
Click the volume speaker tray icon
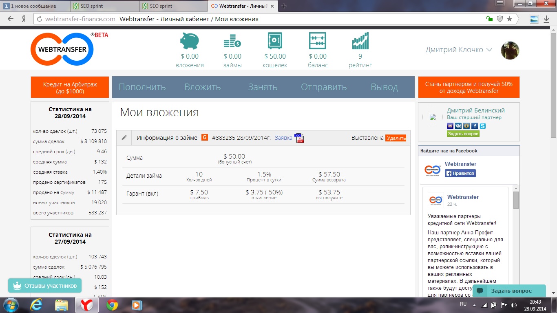click(513, 305)
